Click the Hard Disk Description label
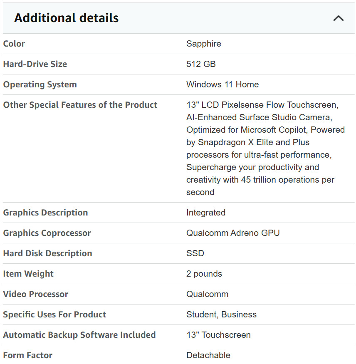 tap(47, 253)
